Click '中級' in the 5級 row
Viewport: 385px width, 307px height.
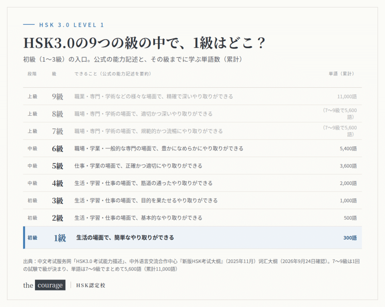32,166
